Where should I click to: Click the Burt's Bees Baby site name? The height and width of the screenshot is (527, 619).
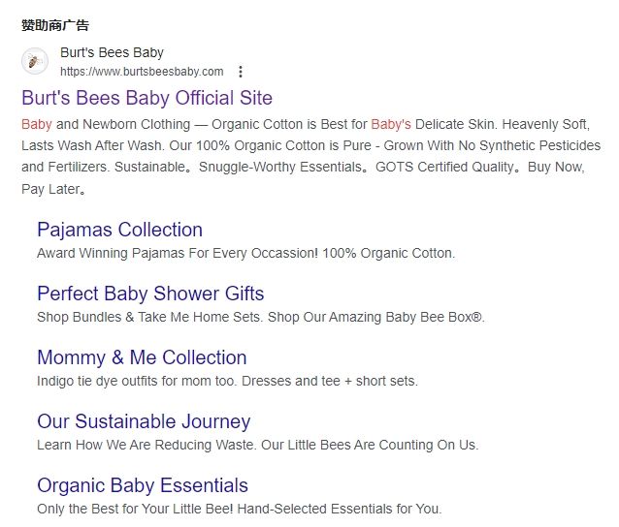112,52
